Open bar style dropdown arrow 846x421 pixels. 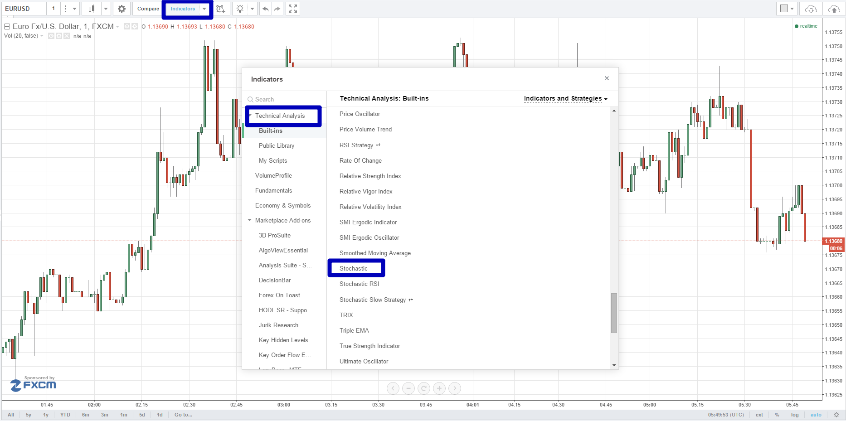[106, 9]
